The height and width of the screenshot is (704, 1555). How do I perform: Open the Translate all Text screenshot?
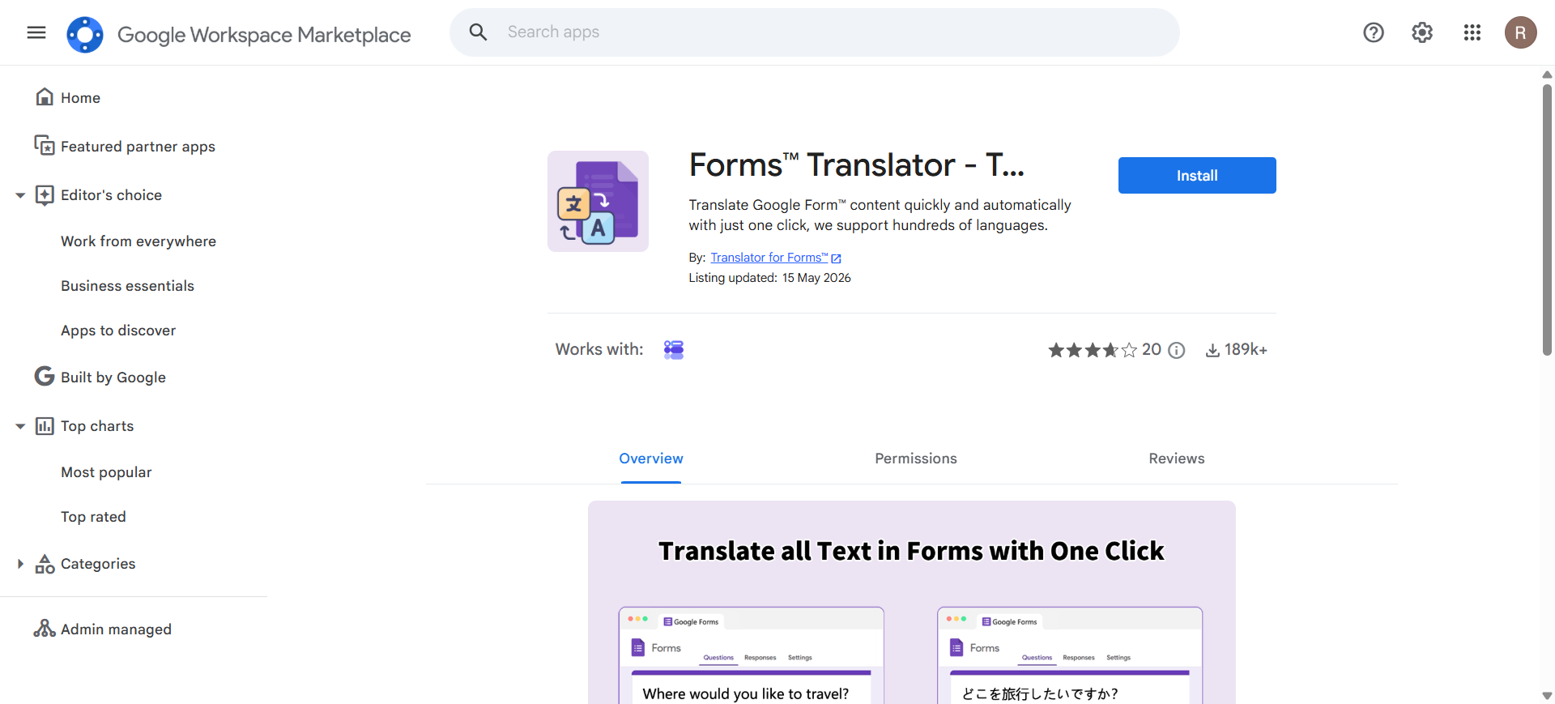tap(912, 603)
